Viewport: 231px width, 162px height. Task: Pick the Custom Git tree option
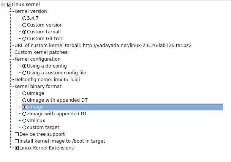point(24,39)
